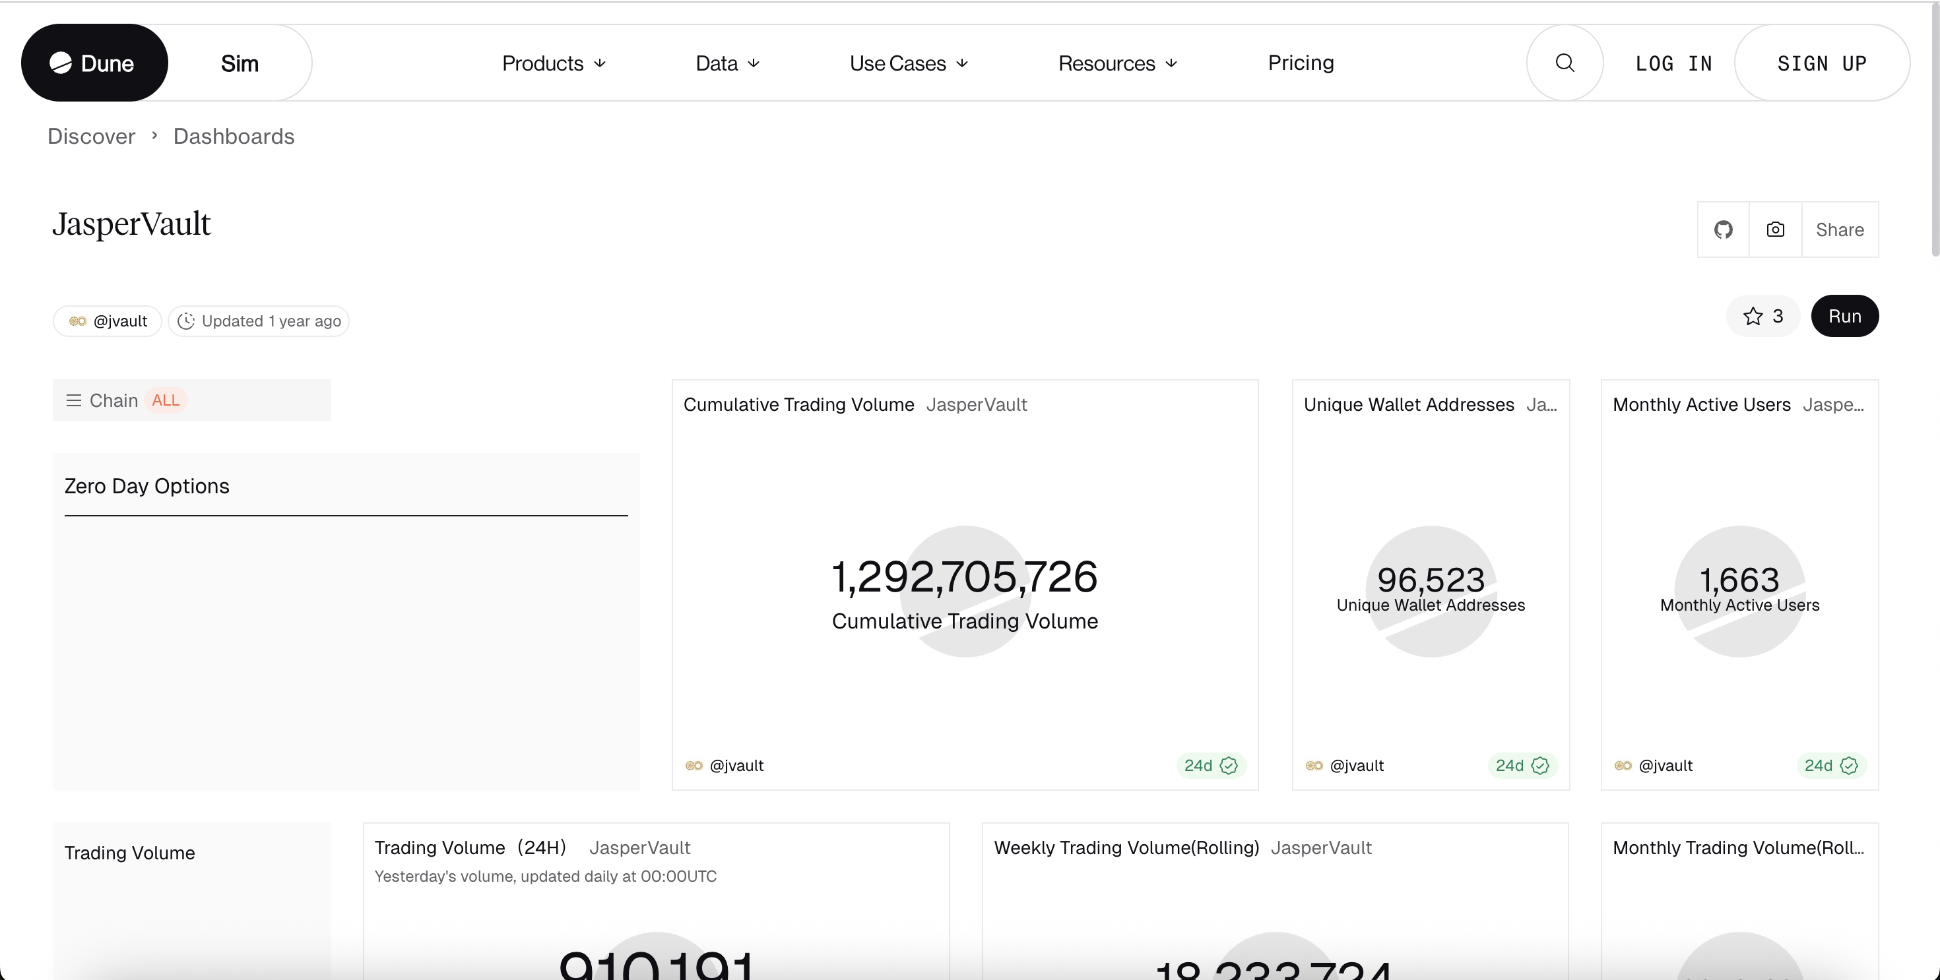Click the 24d verified badge on Unique Wallet Addresses

[1520, 766]
